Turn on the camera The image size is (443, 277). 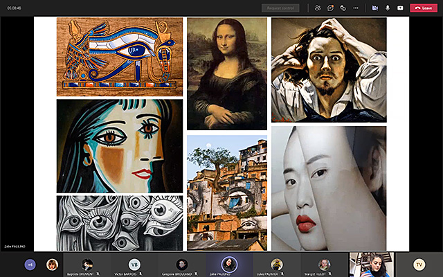pos(375,8)
